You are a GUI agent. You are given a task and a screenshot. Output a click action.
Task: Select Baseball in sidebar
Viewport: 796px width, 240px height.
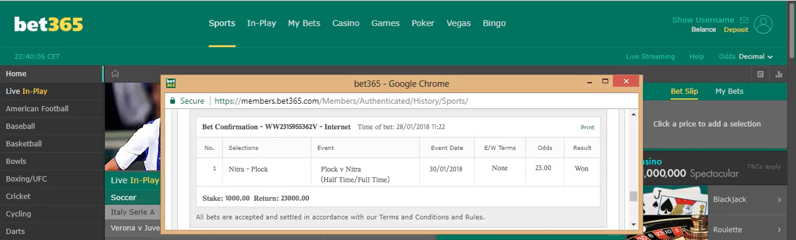coord(52,126)
